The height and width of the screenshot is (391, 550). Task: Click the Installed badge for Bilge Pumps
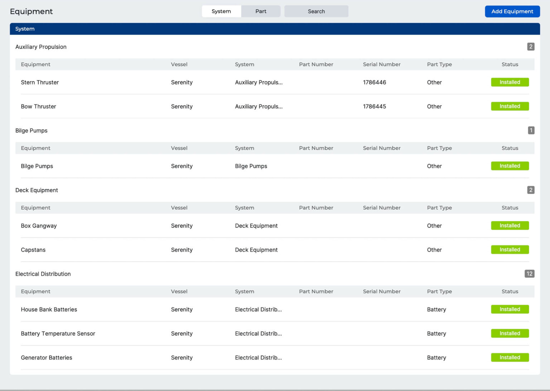(510, 166)
